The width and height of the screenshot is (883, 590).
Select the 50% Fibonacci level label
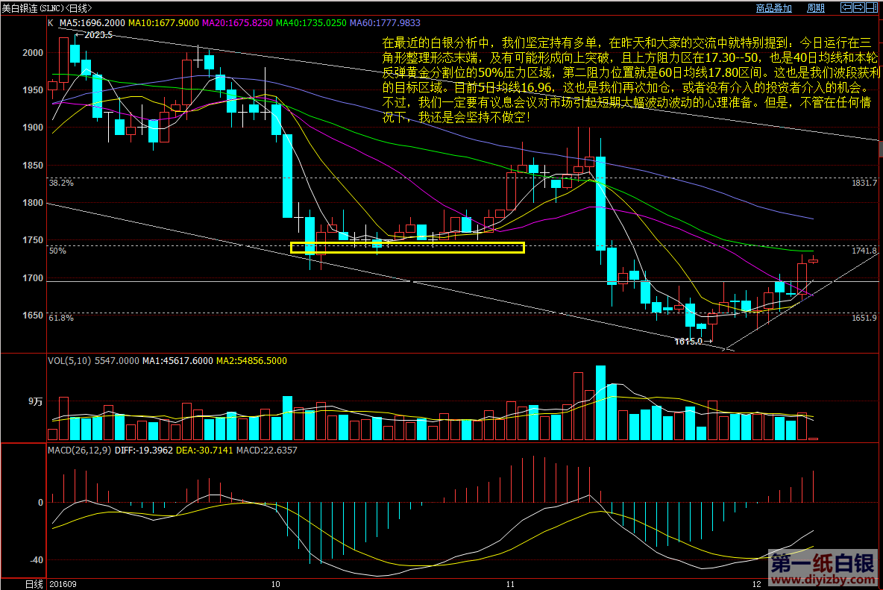[x=57, y=251]
